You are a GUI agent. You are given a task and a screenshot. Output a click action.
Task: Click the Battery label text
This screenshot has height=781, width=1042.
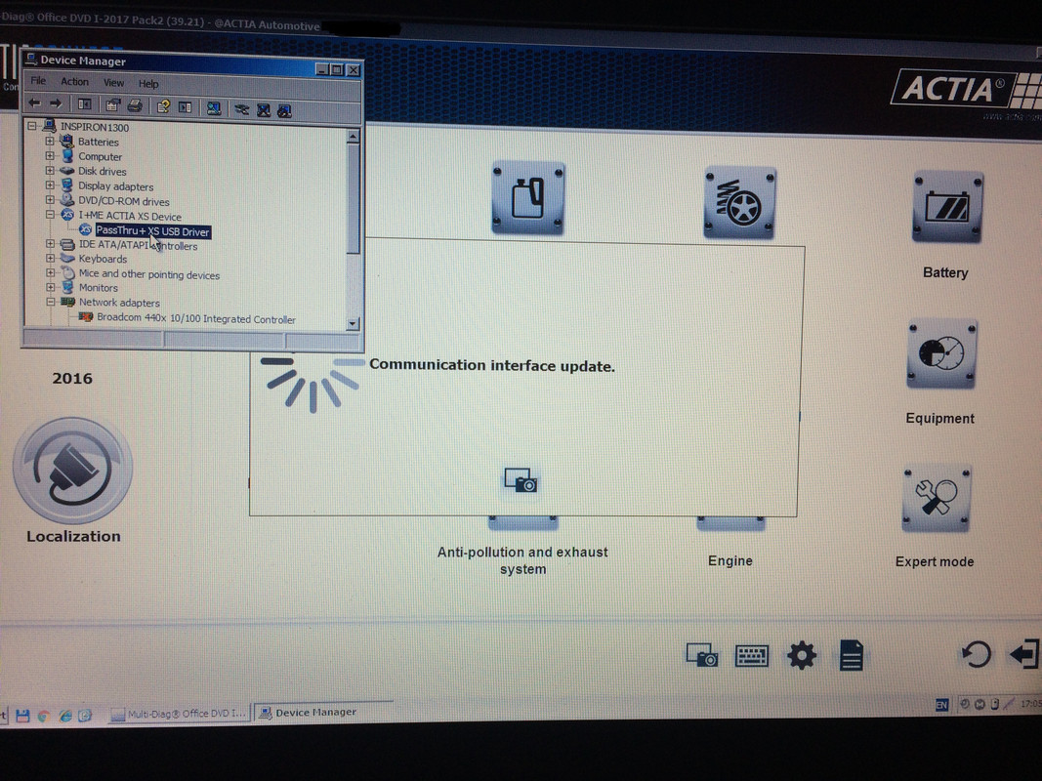pyautogui.click(x=945, y=272)
